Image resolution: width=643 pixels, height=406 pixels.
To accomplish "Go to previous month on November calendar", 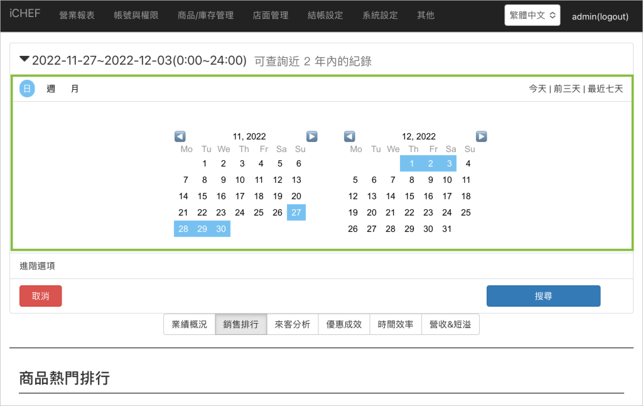I will pyautogui.click(x=180, y=136).
